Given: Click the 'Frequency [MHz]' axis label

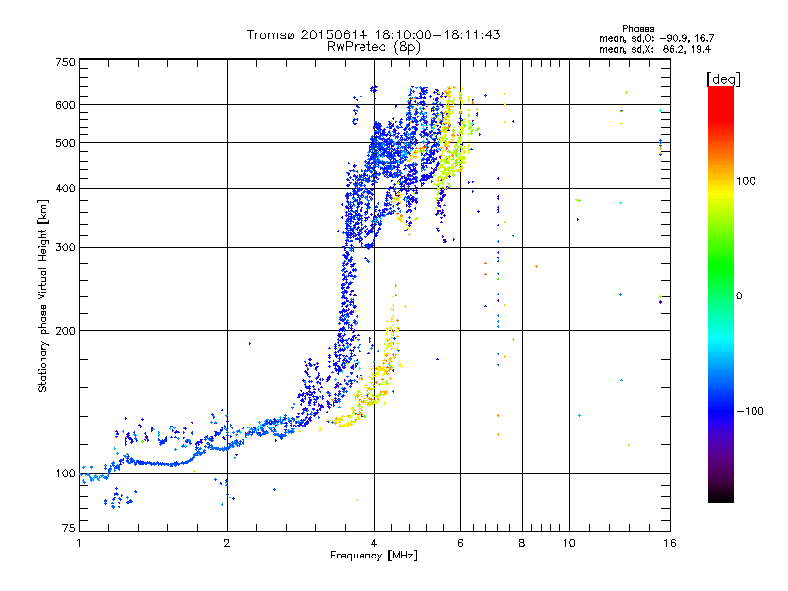Looking at the screenshot, I should (373, 556).
